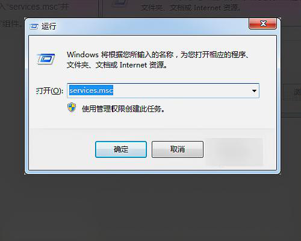Confirm with the 确定 button
Image resolution: width=301 pixels, height=241 pixels.
pos(121,149)
